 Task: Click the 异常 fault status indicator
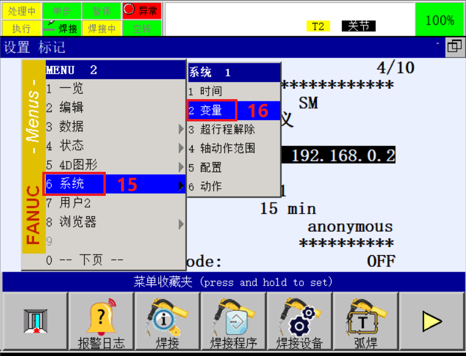(142, 11)
